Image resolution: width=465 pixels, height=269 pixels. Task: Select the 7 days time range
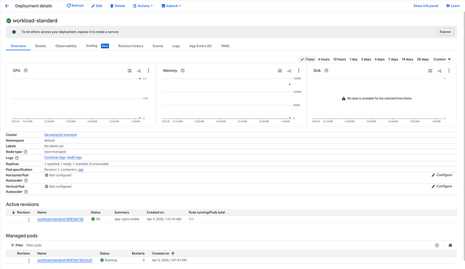click(393, 60)
